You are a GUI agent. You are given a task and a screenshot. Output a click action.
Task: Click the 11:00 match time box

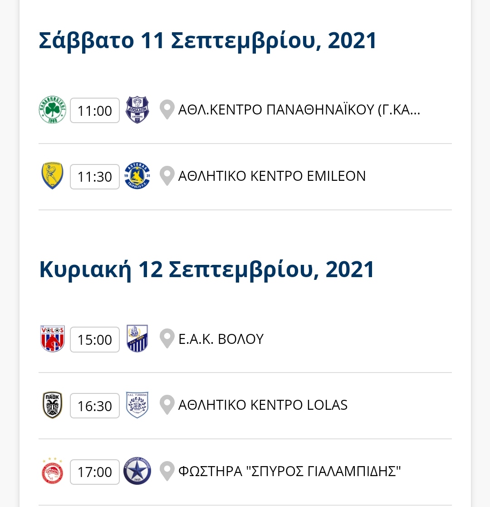point(95,110)
